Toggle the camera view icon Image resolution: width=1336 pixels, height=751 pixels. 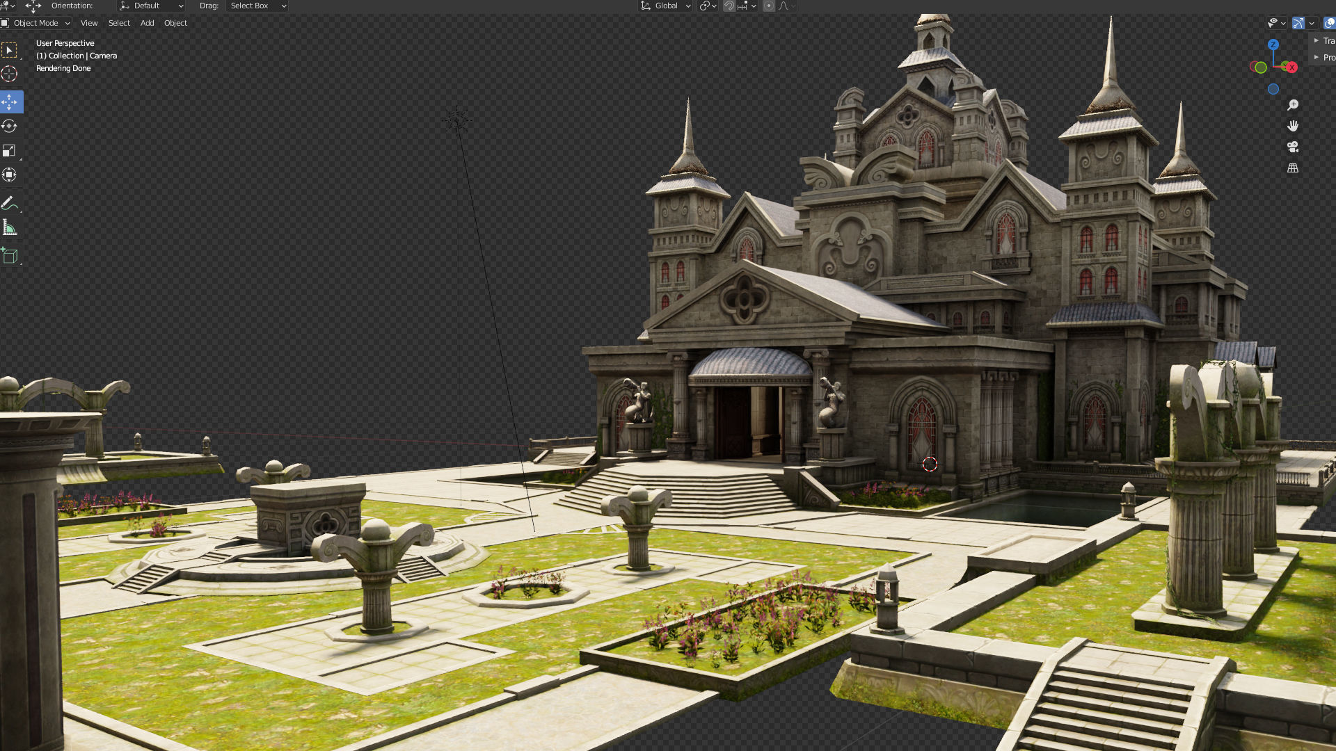coord(1293,147)
